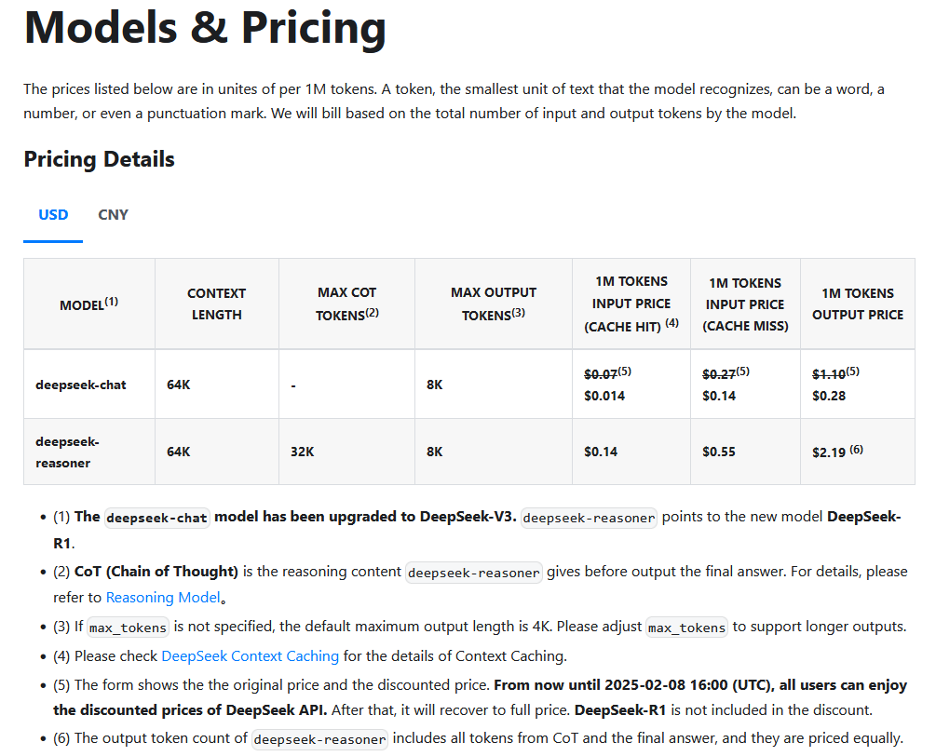
Task: Switch to the USD pricing tab
Action: tap(53, 215)
